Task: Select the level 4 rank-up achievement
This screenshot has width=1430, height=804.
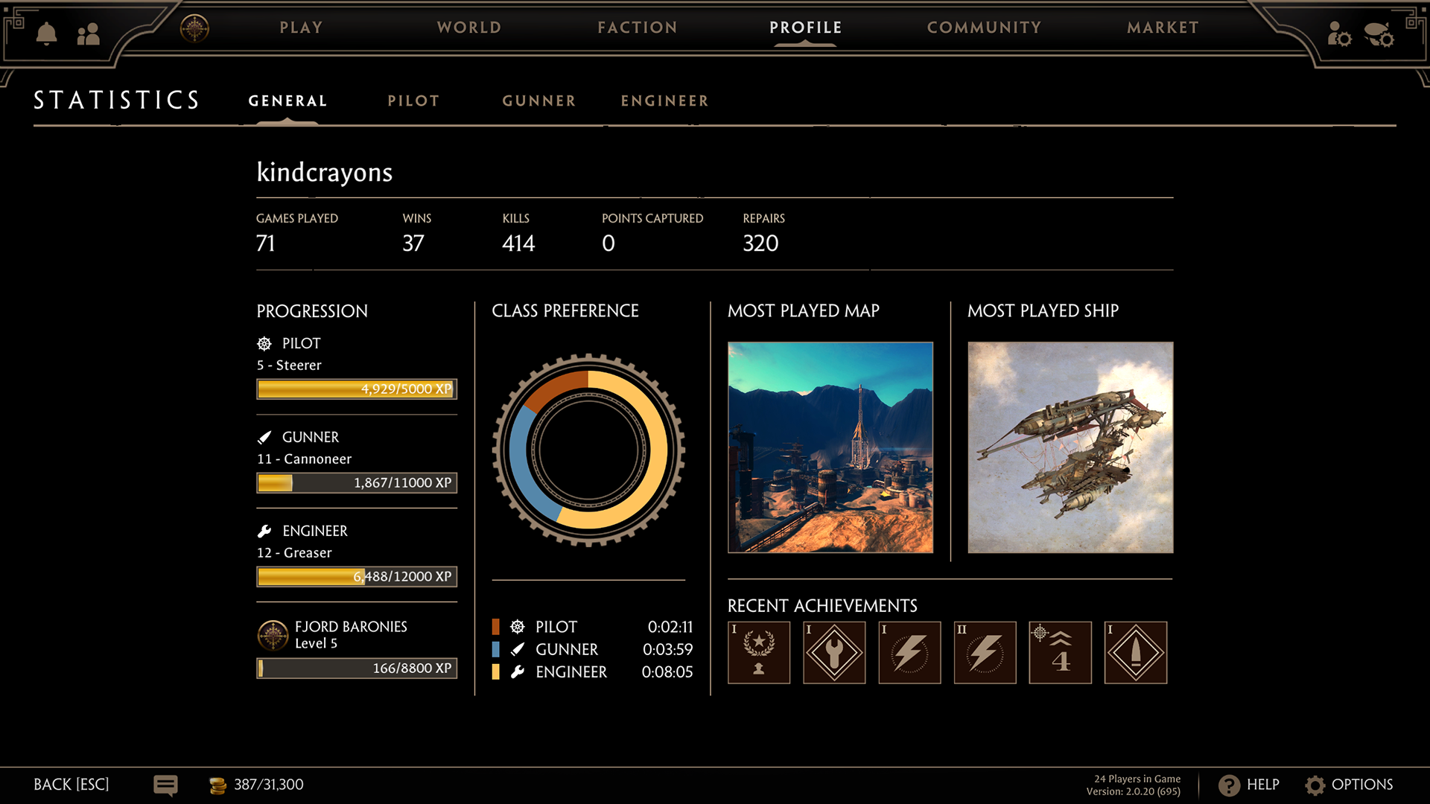Action: pyautogui.click(x=1060, y=652)
